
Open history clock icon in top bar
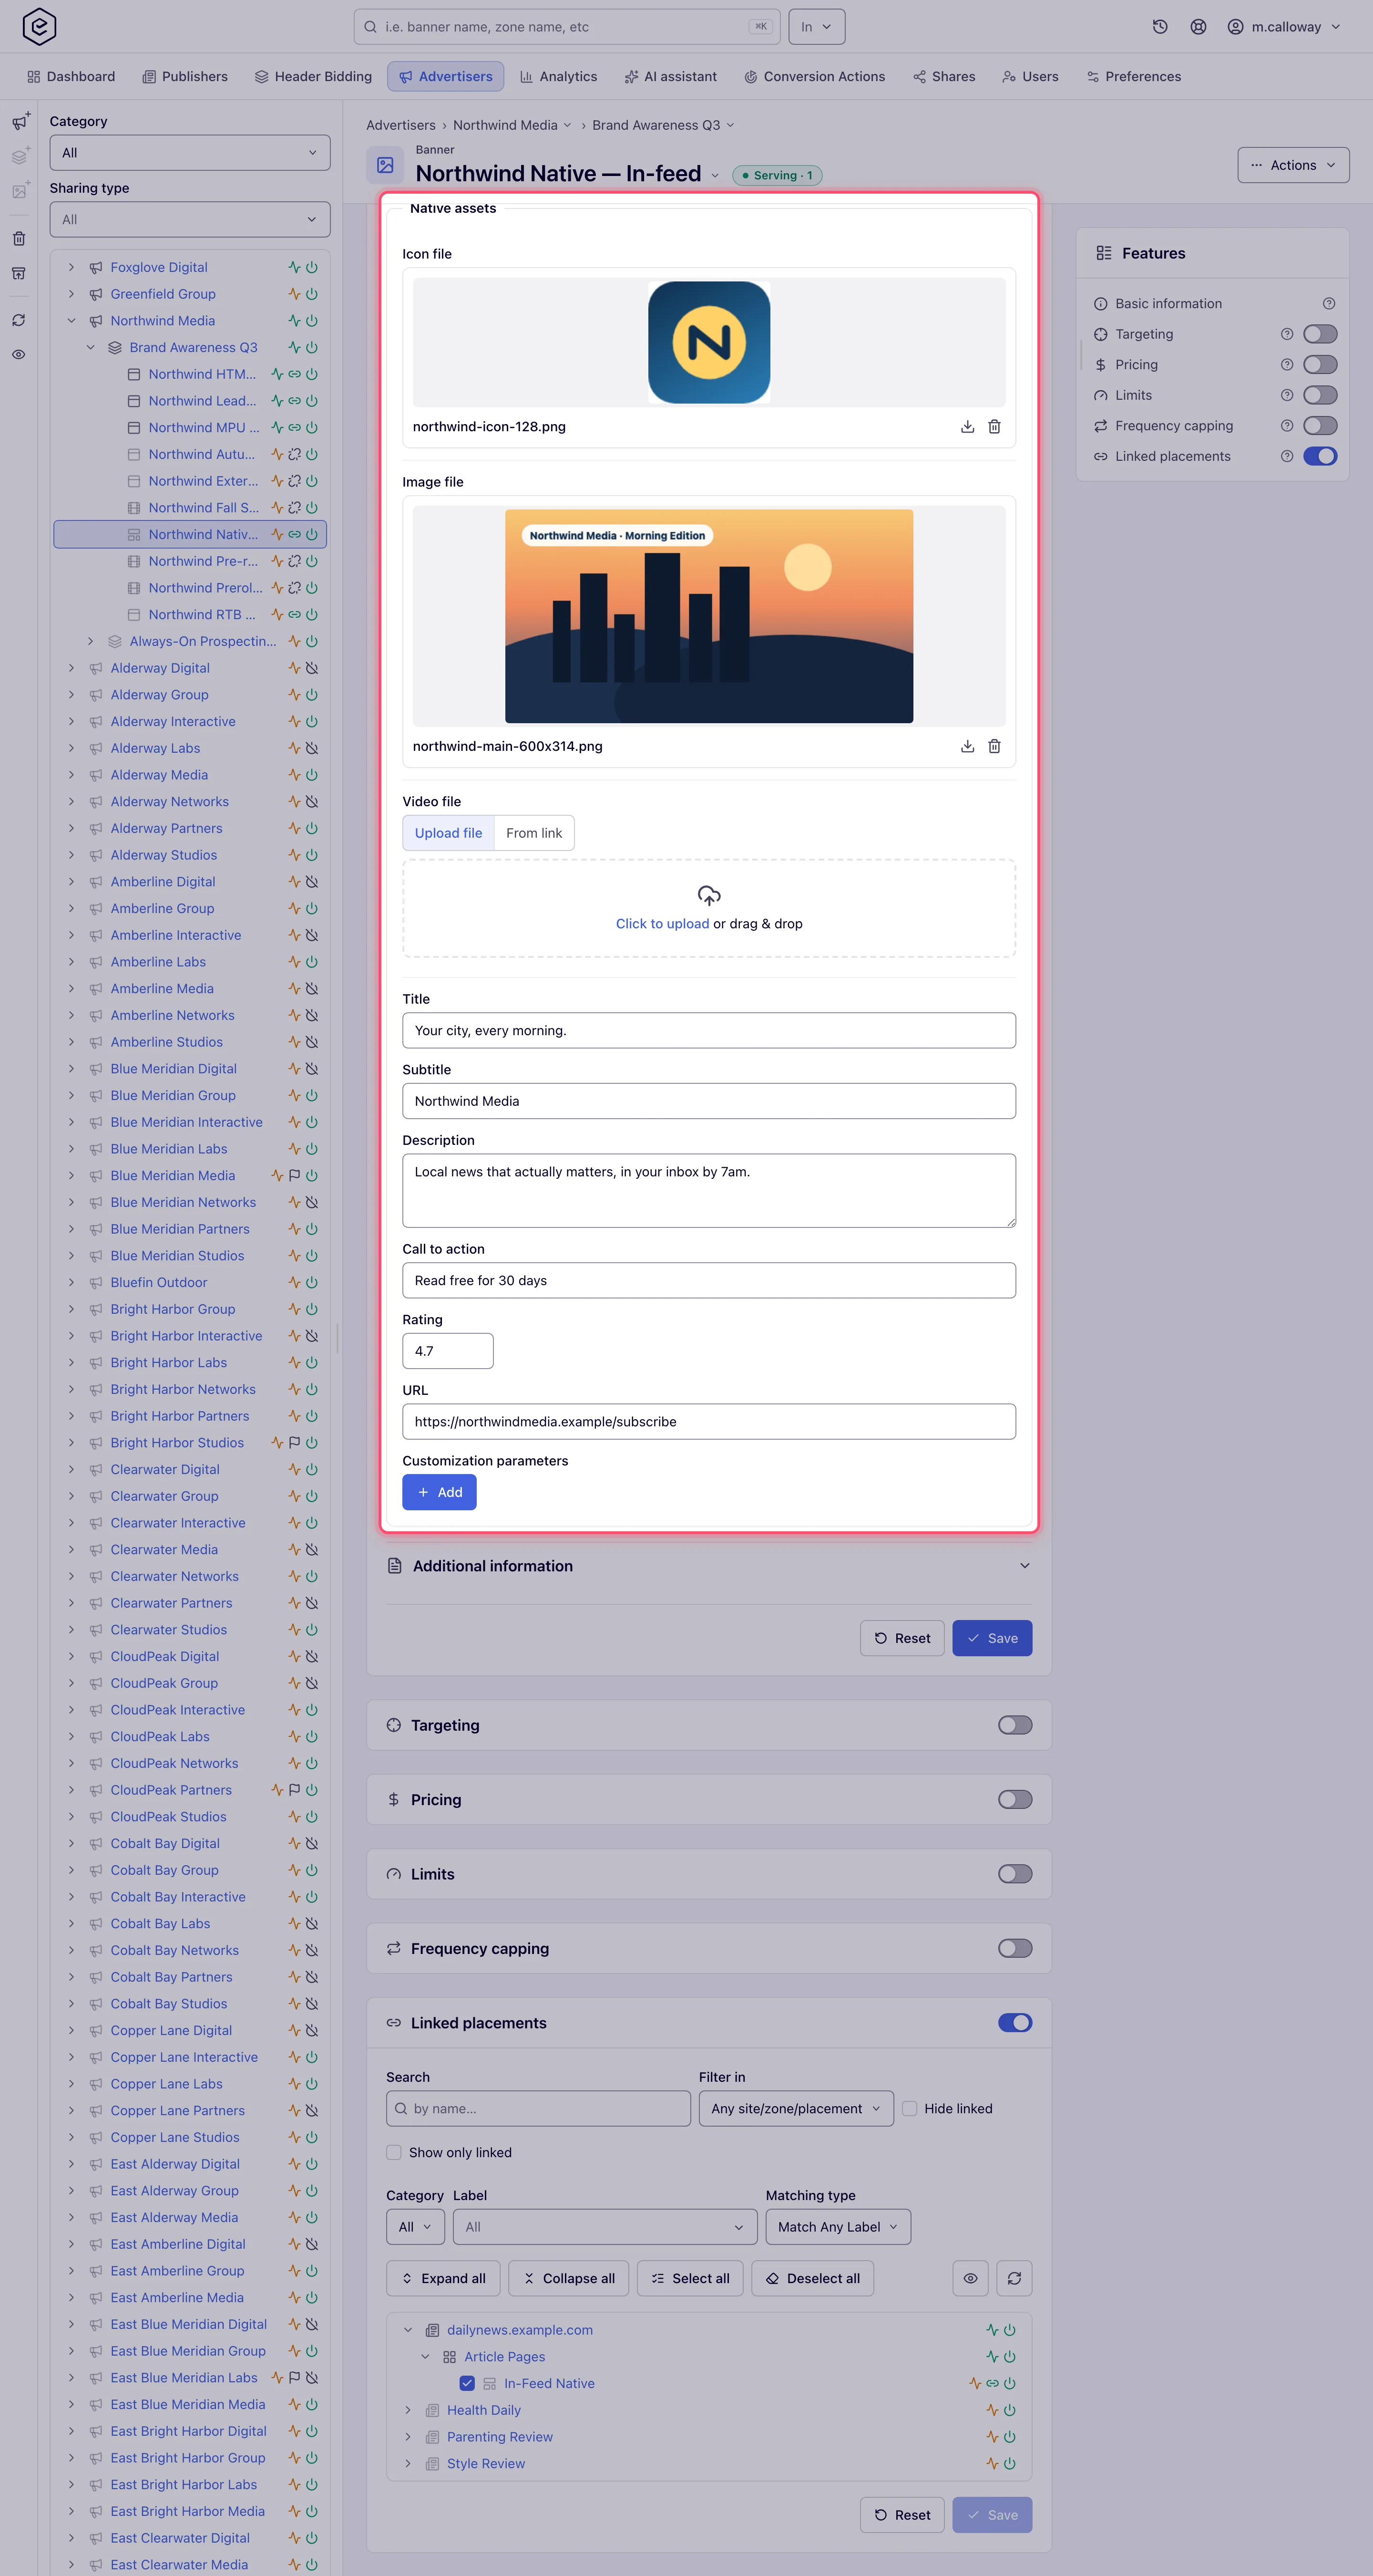click(x=1160, y=27)
